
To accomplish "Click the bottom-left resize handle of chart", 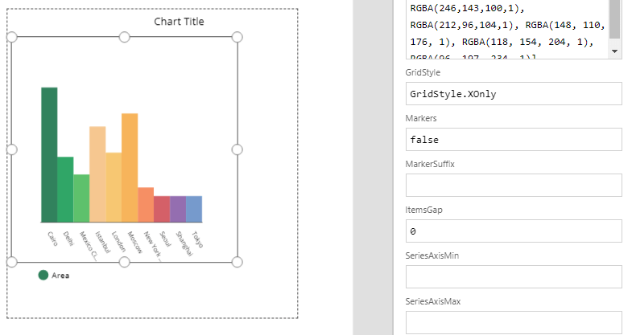I will (x=12, y=262).
